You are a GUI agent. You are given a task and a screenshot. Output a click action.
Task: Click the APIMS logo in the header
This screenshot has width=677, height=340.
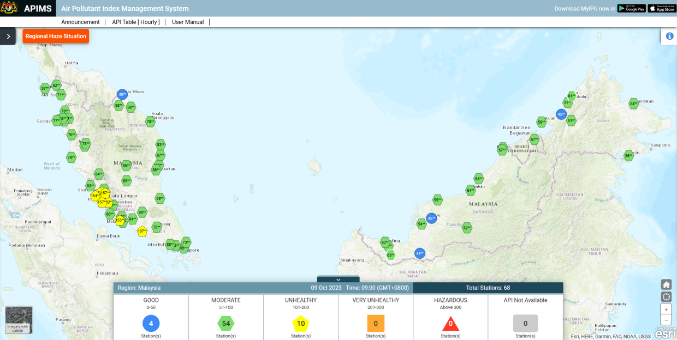pos(28,8)
